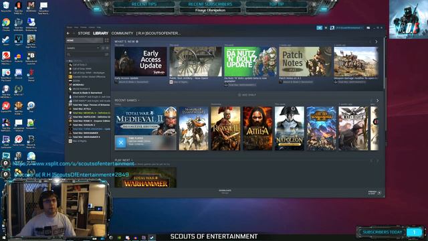This screenshot has width=428, height=241.
Task: Open the Community tab
Action: coord(122,33)
